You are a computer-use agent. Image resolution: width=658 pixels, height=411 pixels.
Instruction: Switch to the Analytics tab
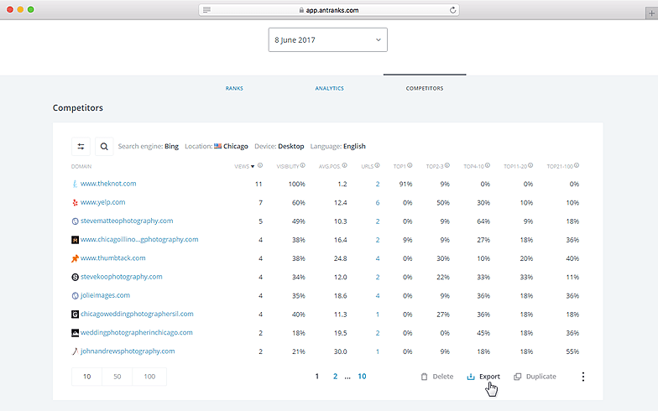(x=329, y=88)
